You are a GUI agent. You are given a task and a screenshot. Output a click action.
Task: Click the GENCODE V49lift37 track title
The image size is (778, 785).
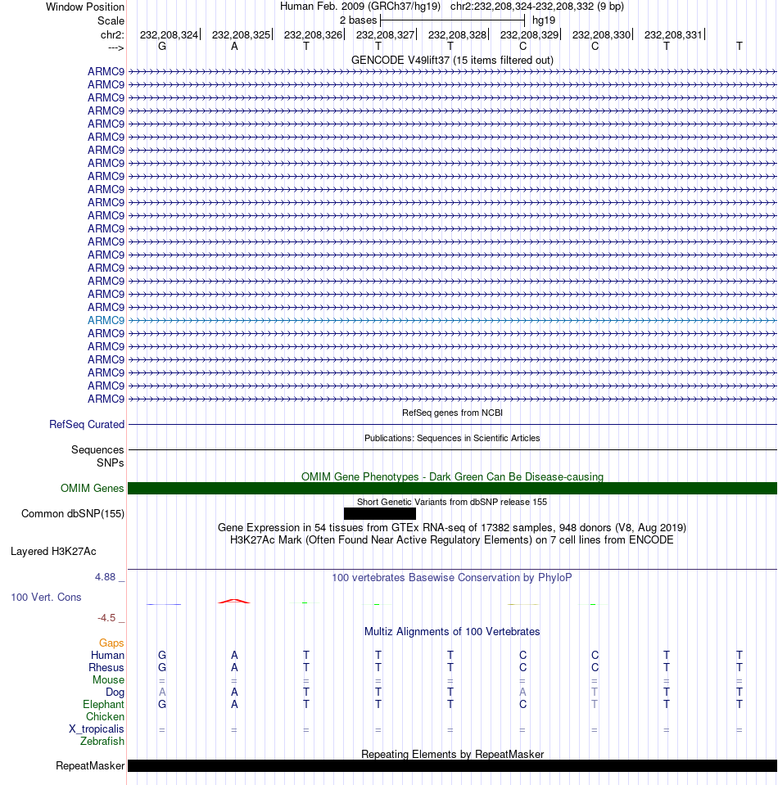[452, 61]
